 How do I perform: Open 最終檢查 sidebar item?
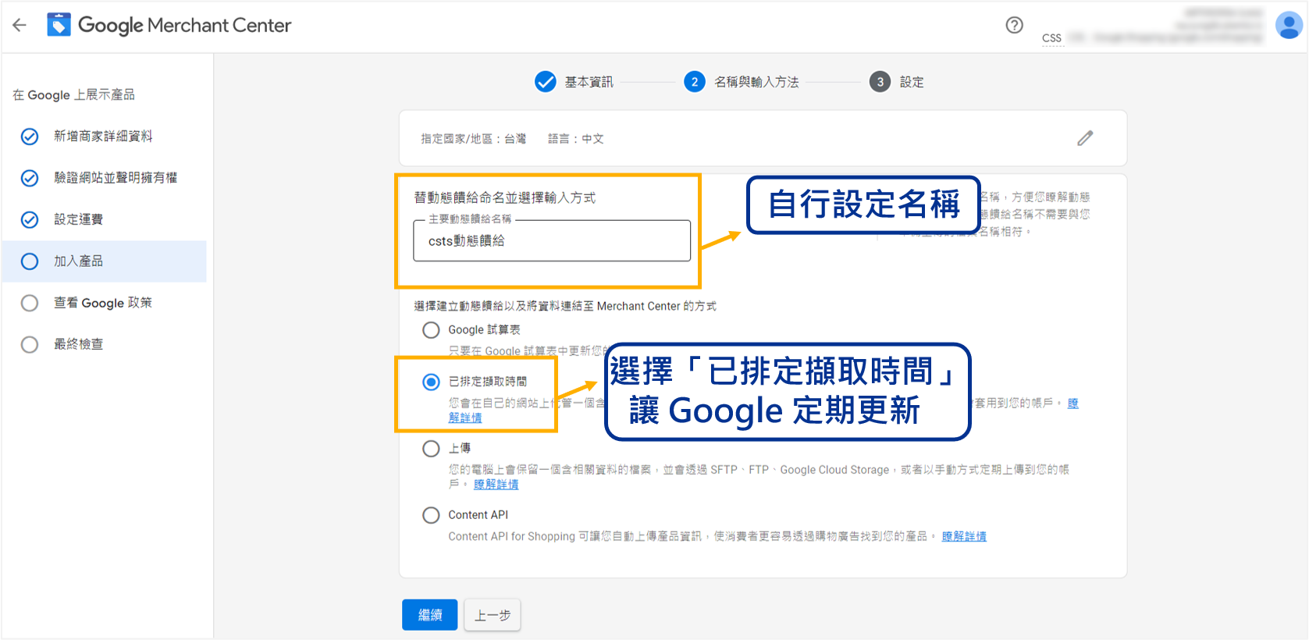(78, 344)
